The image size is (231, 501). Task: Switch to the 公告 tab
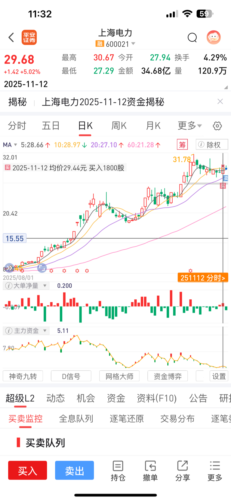point(198,398)
